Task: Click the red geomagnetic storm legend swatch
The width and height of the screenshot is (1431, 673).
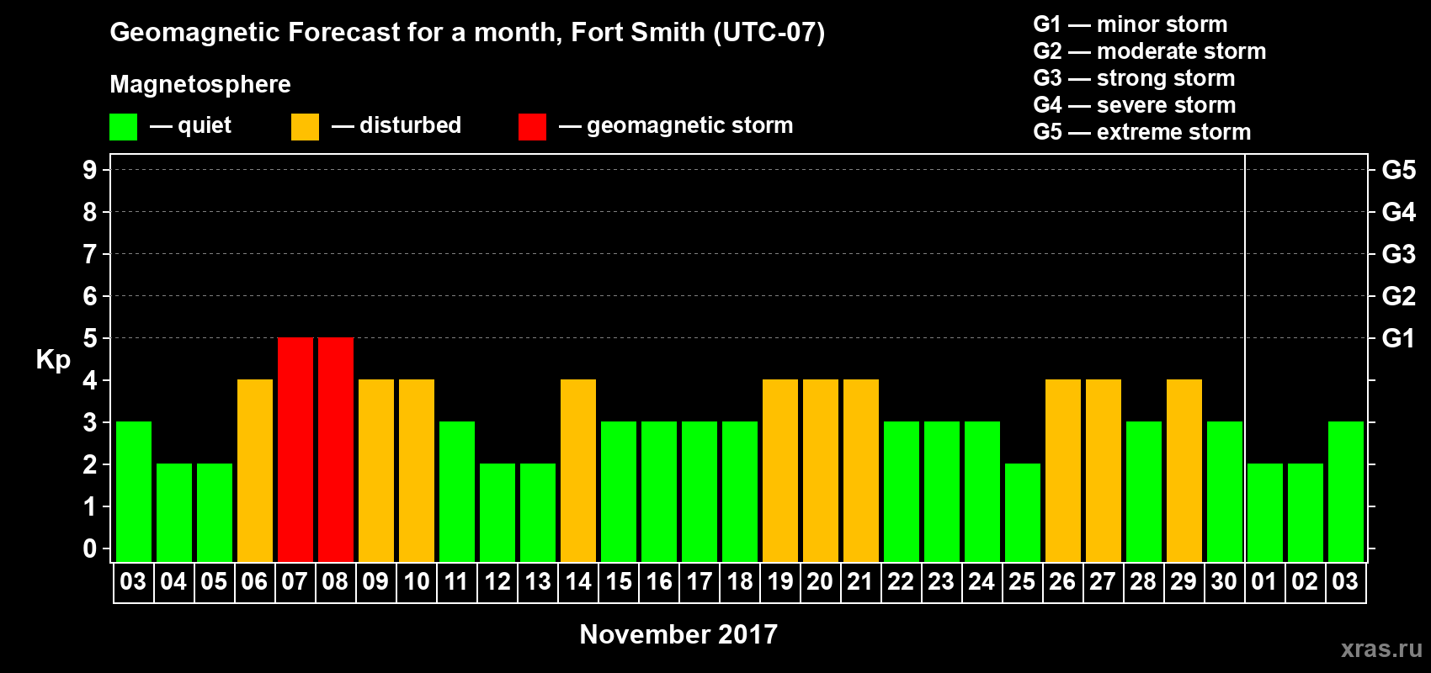Action: point(532,127)
